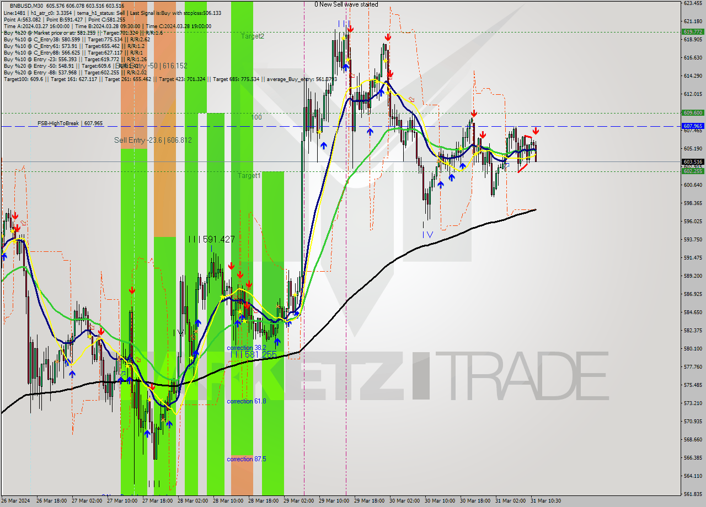Click the 596.025 price axis value
The image size is (706, 507).
(693, 222)
